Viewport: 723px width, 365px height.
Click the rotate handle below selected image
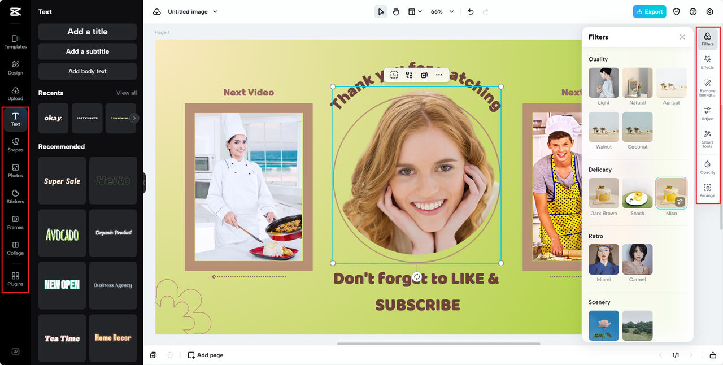pos(417,277)
